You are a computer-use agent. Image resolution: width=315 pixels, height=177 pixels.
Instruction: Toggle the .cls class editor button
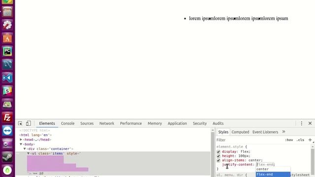pos(300,140)
